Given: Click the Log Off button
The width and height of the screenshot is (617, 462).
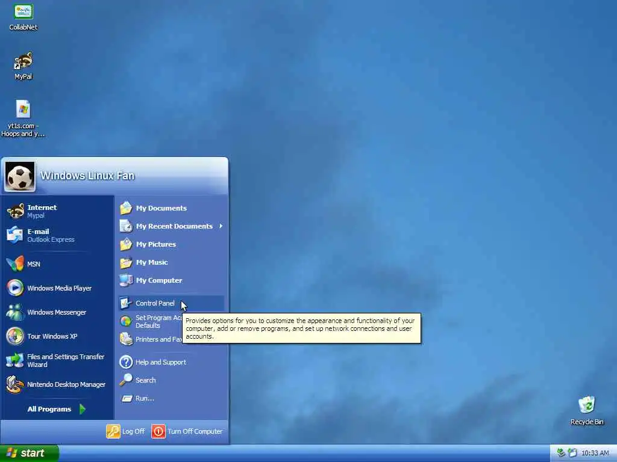Looking at the screenshot, I should click(x=125, y=431).
